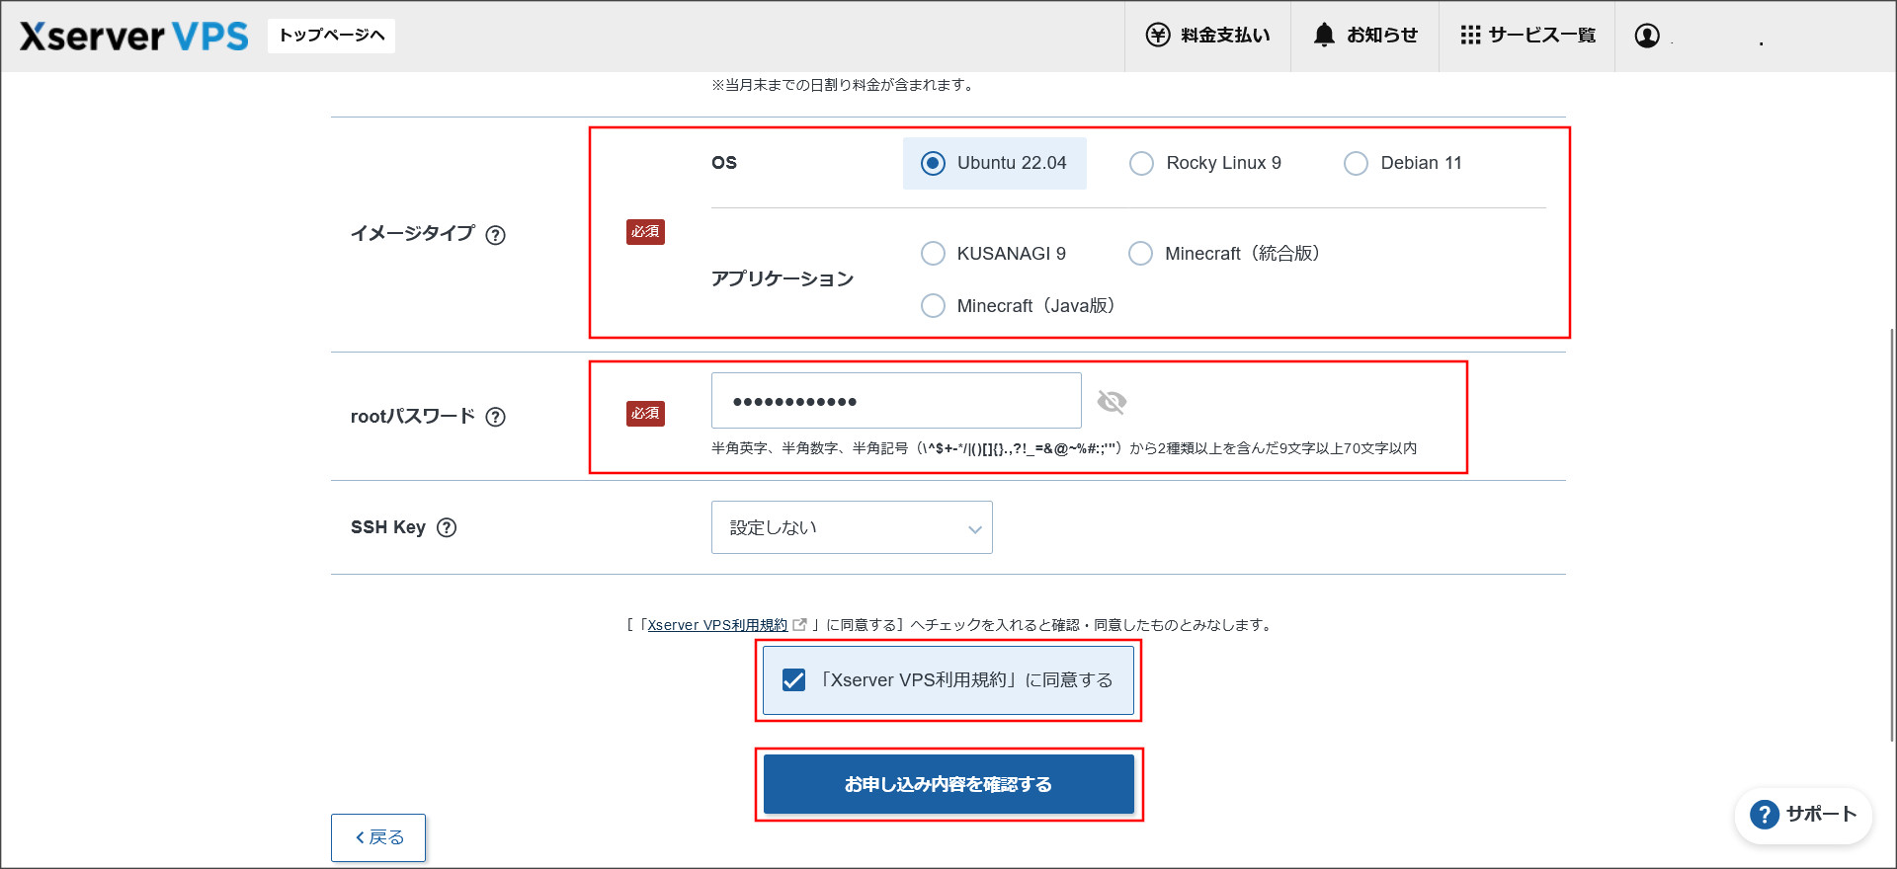The height and width of the screenshot is (869, 1897).
Task: Open help icon next to SSH Key
Action: pos(447,527)
